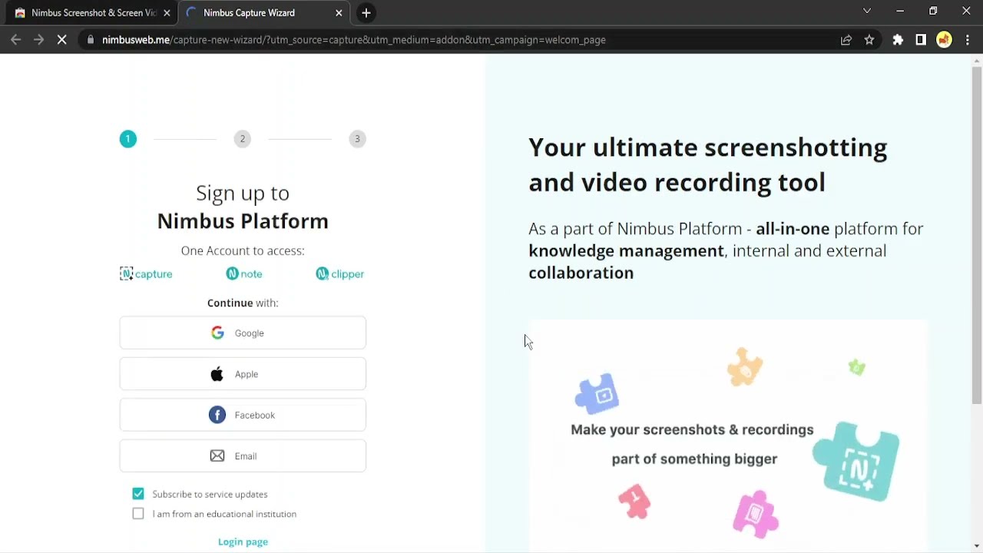Go back to previous page
This screenshot has width=983, height=553.
click(16, 40)
